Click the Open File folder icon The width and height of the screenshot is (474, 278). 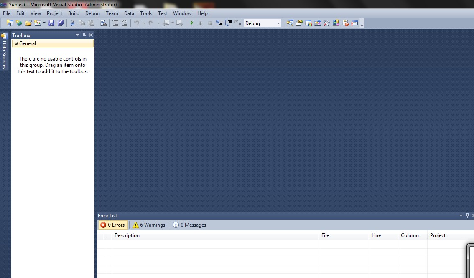tap(28, 23)
